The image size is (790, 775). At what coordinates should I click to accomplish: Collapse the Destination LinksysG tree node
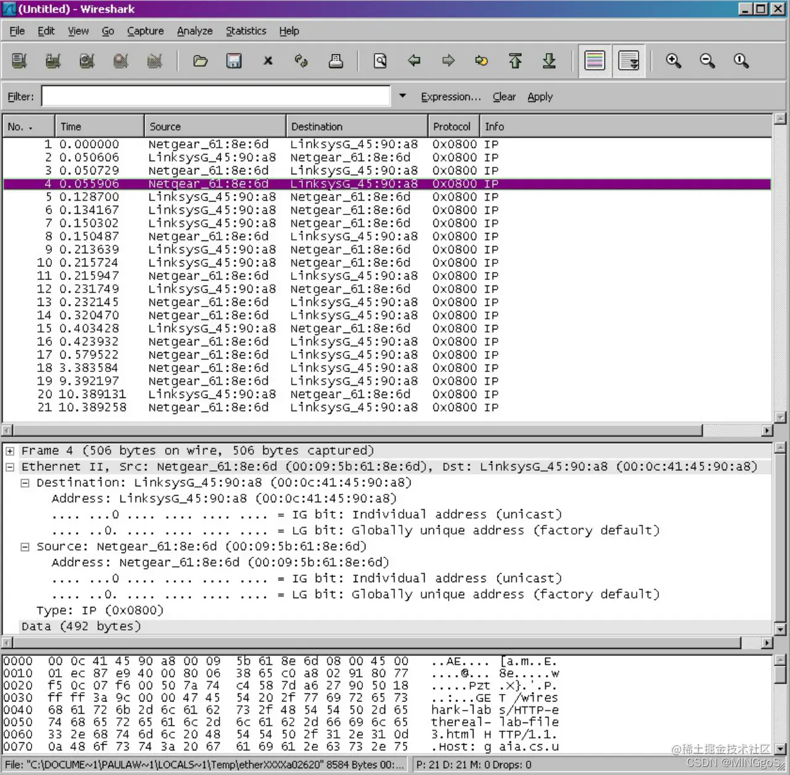(25, 483)
